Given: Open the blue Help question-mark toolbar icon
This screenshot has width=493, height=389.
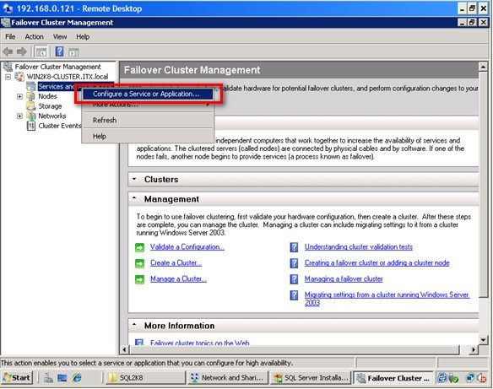Looking at the screenshot, I should point(59,51).
